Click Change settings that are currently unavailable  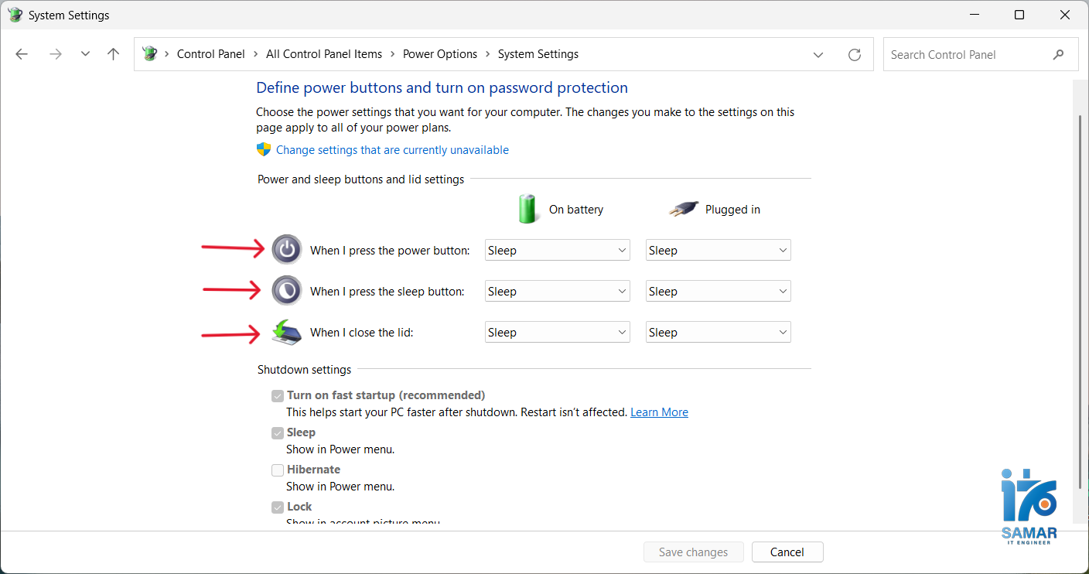pos(392,150)
